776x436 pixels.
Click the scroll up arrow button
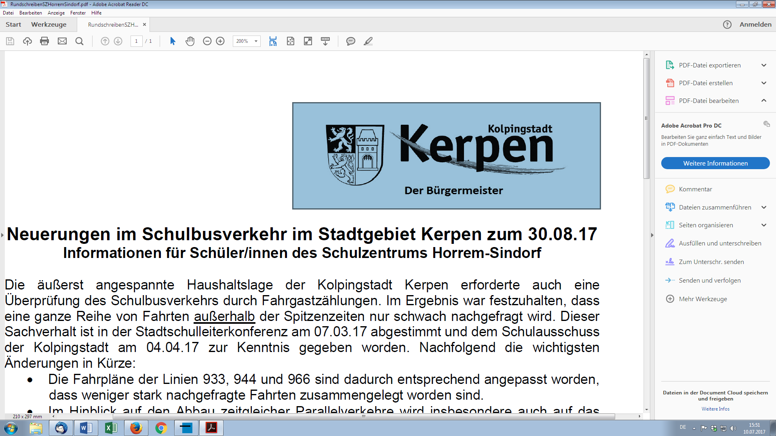click(x=646, y=55)
